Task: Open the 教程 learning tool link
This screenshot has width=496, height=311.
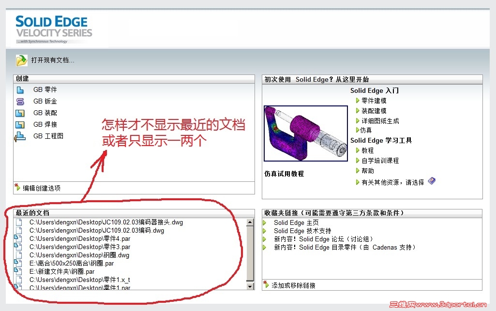Action: coord(368,150)
